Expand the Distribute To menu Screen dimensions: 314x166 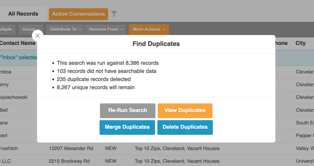(x=66, y=29)
